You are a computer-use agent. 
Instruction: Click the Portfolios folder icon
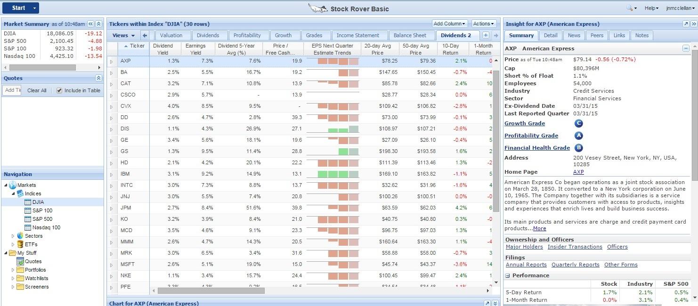pos(20,270)
